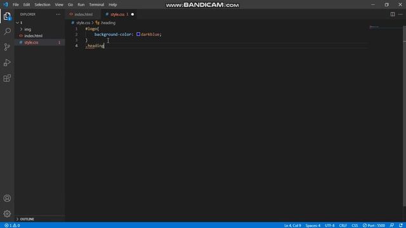Collapse root folder 1 in Explorer

(17, 23)
